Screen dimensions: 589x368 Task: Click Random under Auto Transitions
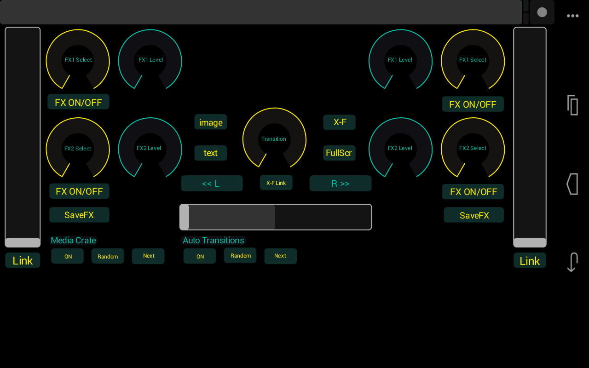coord(240,255)
